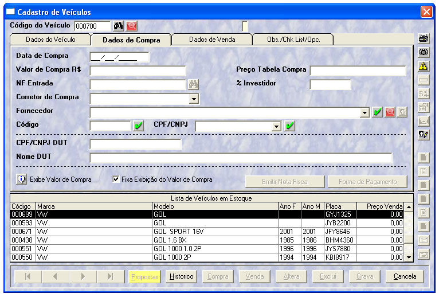Viewport: 439px width, 297px height.
Task: Open the Fornecedor dropdown arrow
Action: pos(364,112)
